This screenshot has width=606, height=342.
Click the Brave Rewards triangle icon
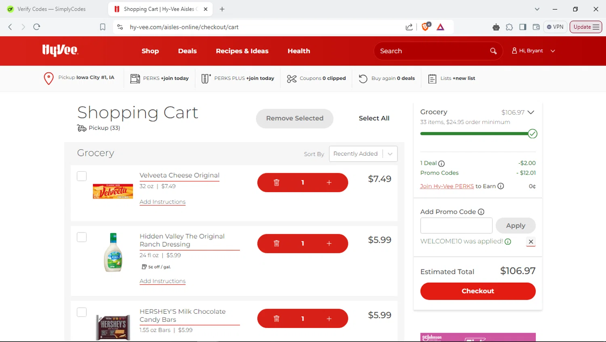point(440,27)
